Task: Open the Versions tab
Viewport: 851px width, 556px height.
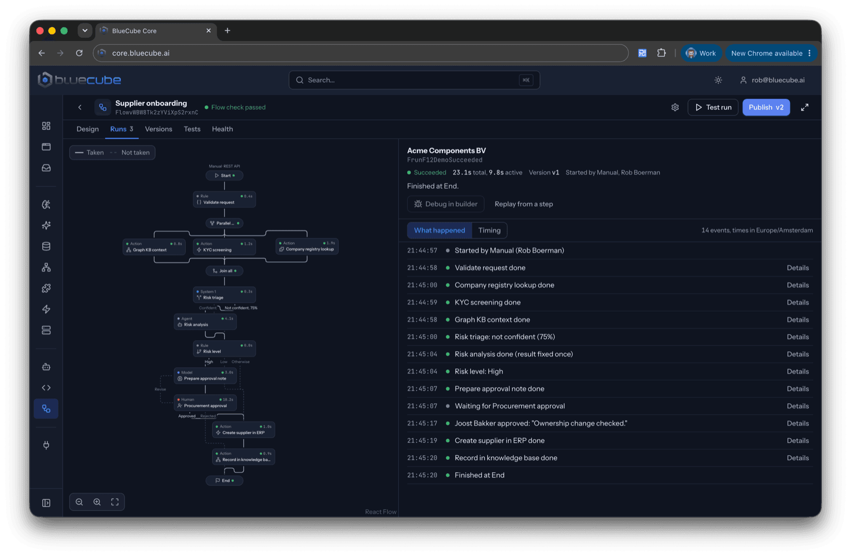Action: [158, 129]
